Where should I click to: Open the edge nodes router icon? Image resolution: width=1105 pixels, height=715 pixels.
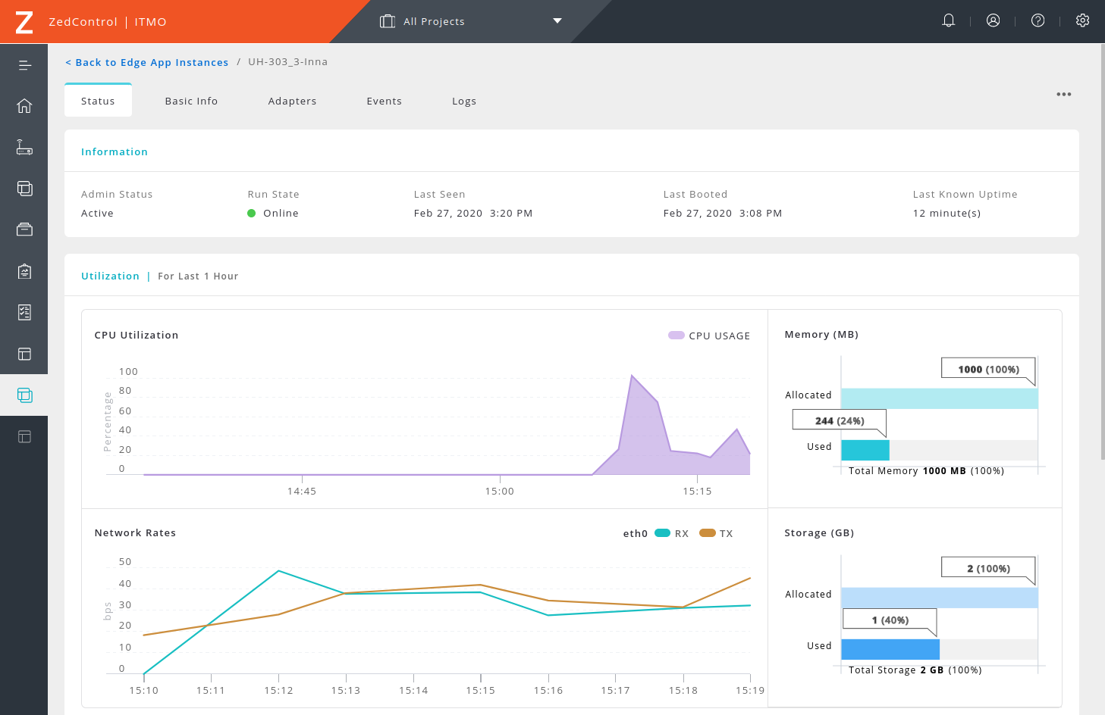point(24,147)
